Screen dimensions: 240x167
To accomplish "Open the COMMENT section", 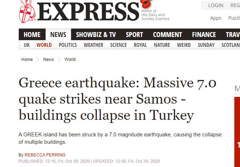I will (168, 35).
